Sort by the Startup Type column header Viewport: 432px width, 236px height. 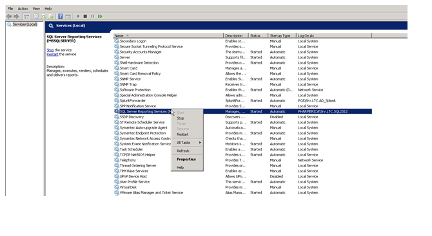[x=282, y=36]
